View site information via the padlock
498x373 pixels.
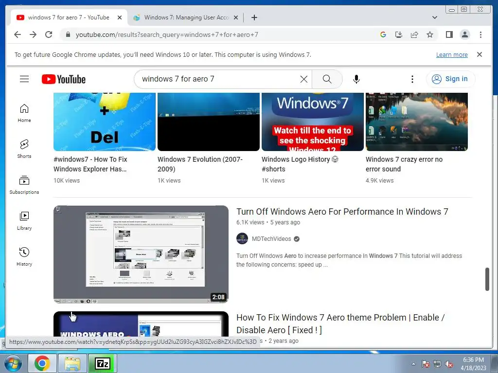point(68,34)
